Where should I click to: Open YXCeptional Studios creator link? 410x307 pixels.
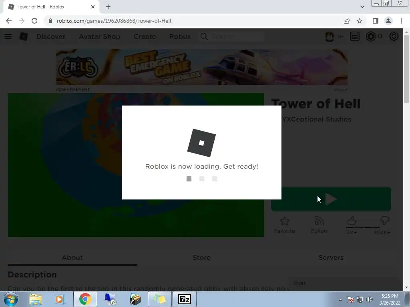click(x=317, y=119)
